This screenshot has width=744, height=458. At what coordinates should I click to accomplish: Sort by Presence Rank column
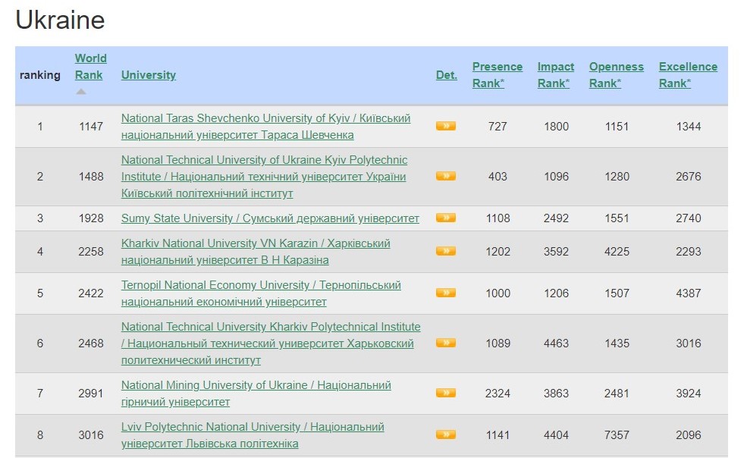[498, 75]
